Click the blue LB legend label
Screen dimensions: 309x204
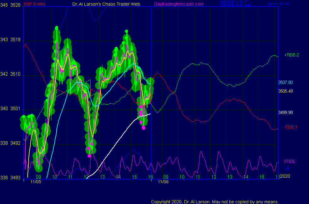287,169
